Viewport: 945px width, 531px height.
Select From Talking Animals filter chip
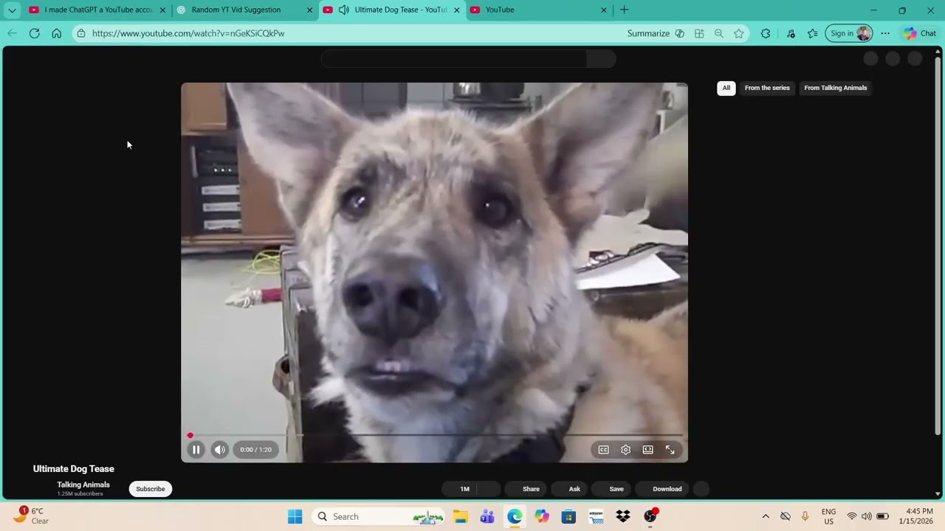coord(836,88)
